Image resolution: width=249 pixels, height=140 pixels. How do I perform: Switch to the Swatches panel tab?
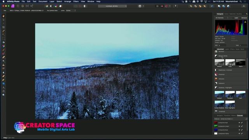tap(233, 14)
